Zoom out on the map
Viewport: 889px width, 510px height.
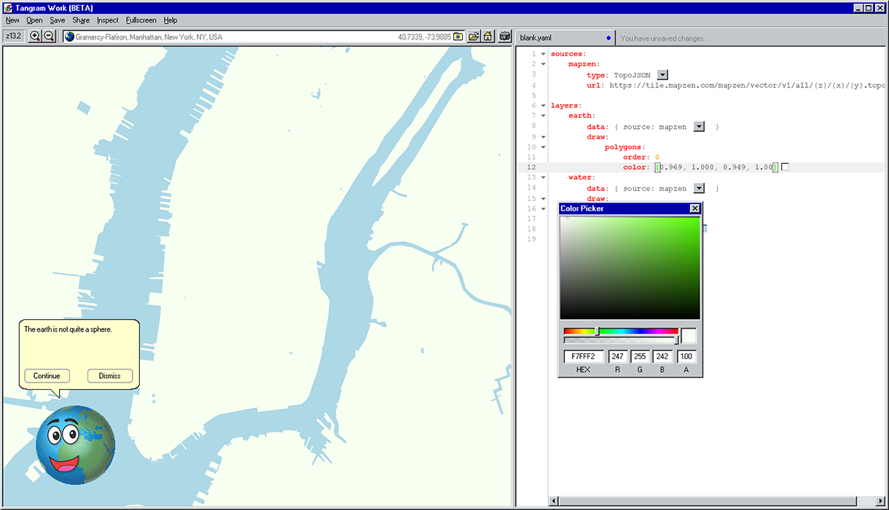tap(49, 36)
